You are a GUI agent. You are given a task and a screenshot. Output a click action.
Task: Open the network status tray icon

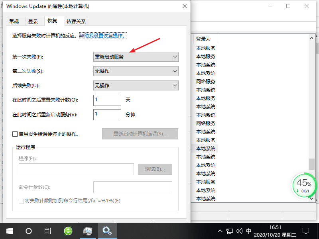pos(230,231)
